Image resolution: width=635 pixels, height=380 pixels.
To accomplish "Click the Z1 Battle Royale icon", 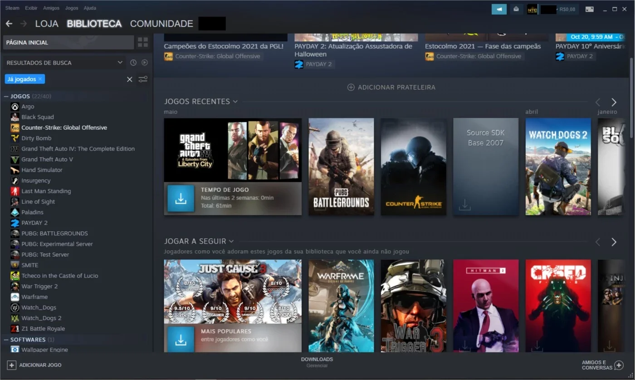I will coord(15,329).
